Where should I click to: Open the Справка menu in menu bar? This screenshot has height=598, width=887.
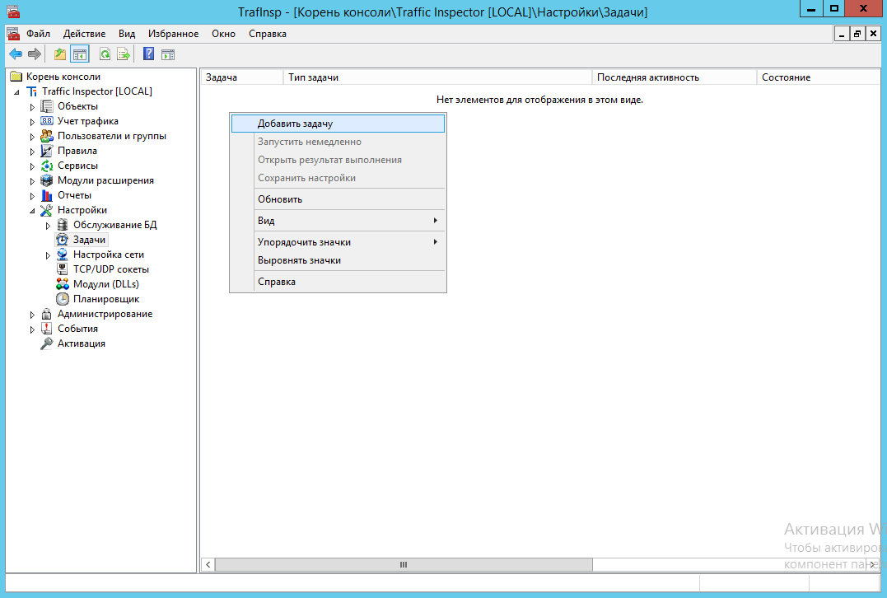pyautogui.click(x=268, y=34)
